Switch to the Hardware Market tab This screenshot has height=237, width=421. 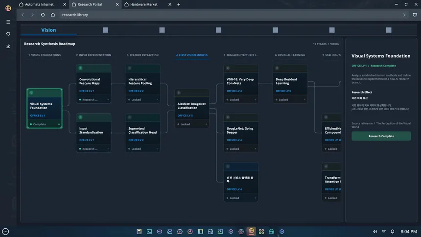[x=144, y=4]
